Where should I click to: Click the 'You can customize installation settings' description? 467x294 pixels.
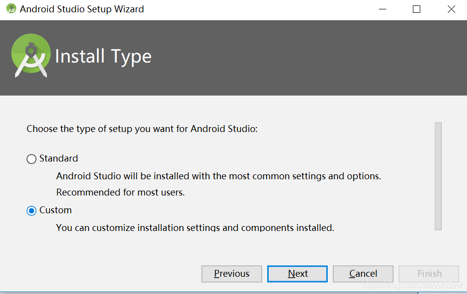click(x=195, y=228)
